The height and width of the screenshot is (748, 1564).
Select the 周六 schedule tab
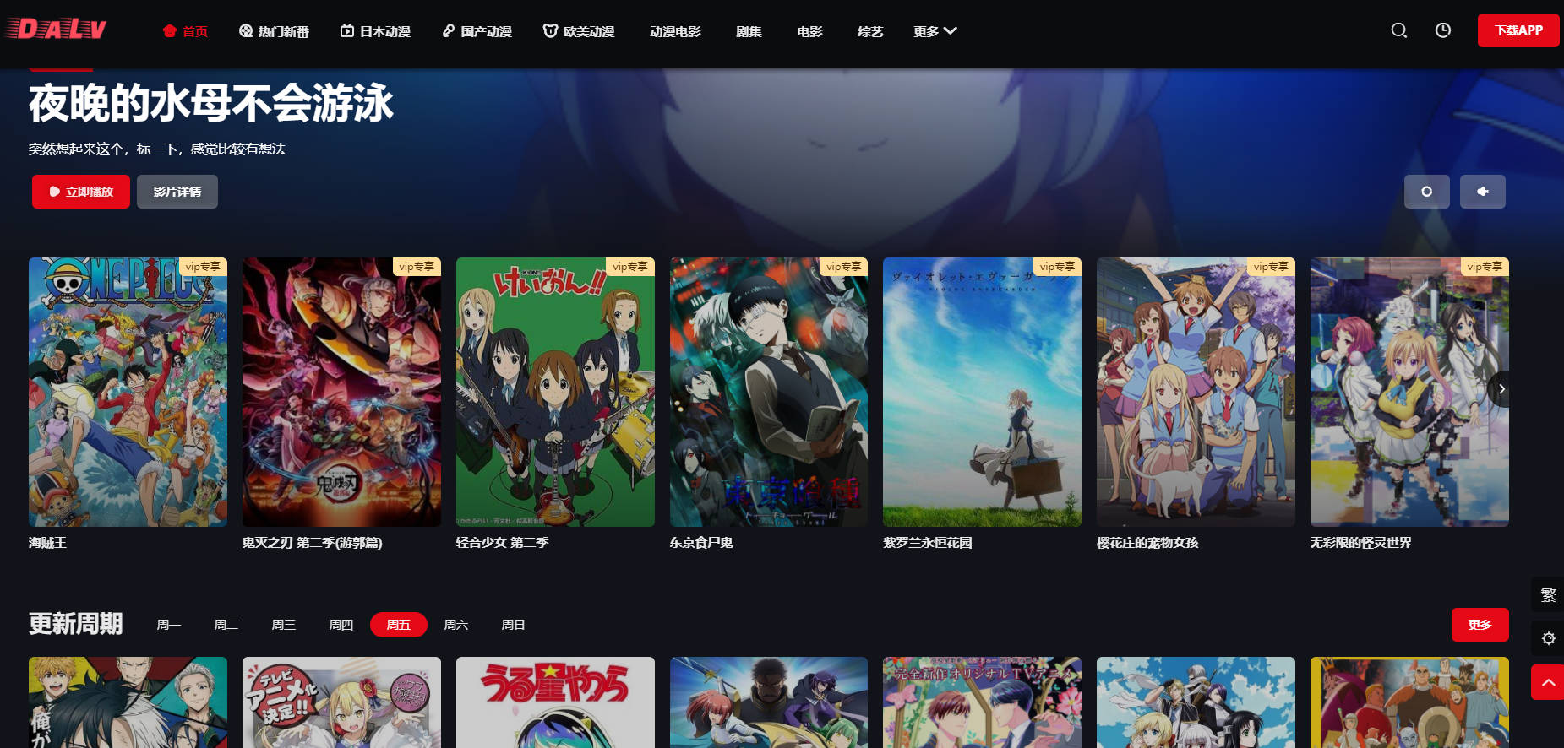pyautogui.click(x=456, y=625)
